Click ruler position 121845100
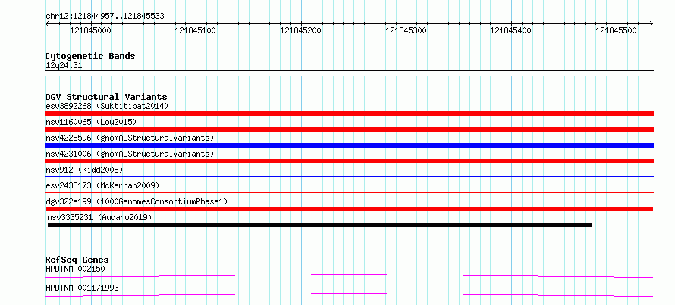Screen dimensions: 675x305 pos(196,31)
